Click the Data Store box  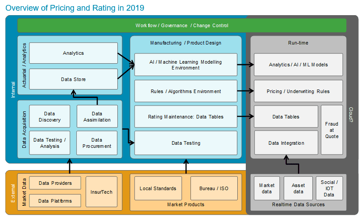[73, 79]
